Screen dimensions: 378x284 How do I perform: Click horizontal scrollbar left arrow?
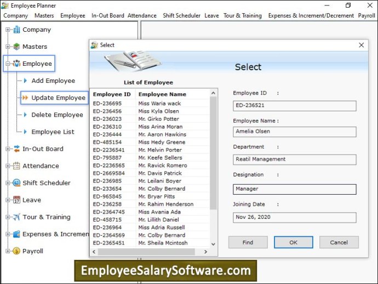pos(94,252)
